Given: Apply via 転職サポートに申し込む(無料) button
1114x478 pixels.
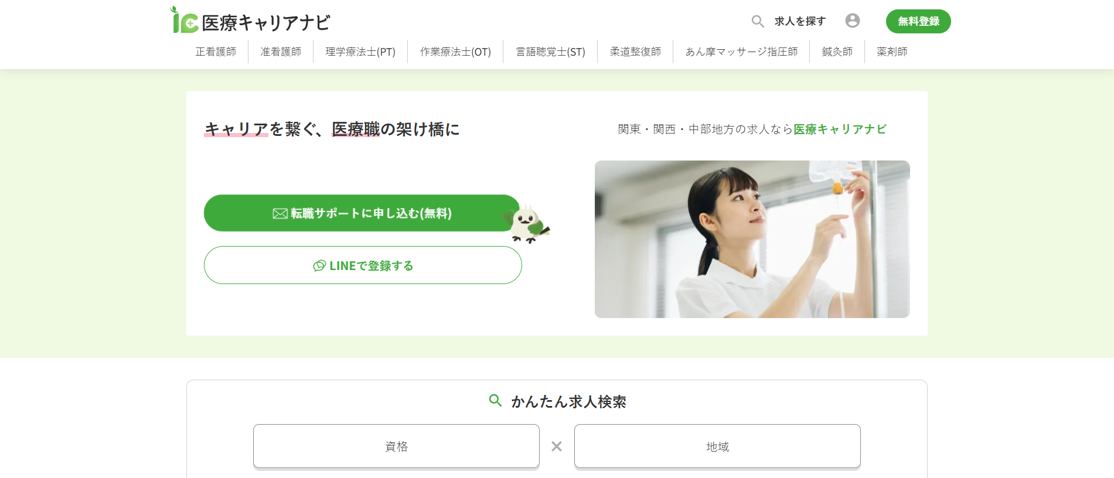Looking at the screenshot, I should pos(362,213).
